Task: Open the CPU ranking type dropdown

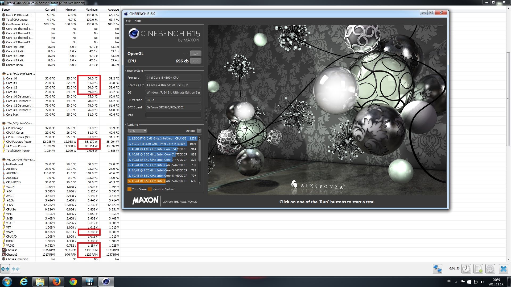Action: [137, 131]
